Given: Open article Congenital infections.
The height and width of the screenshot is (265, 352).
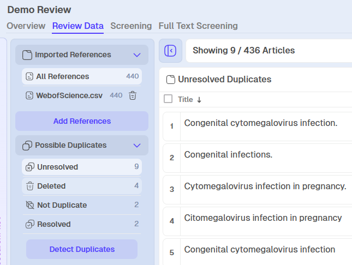Looking at the screenshot, I should click(228, 155).
